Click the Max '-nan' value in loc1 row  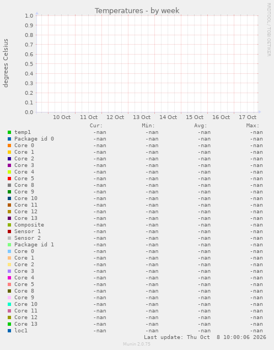click(256, 331)
